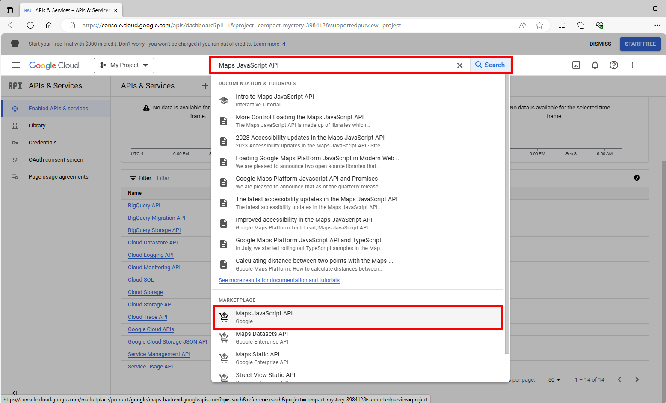Click the browser back arrow
Image resolution: width=666 pixels, height=403 pixels.
click(12, 25)
